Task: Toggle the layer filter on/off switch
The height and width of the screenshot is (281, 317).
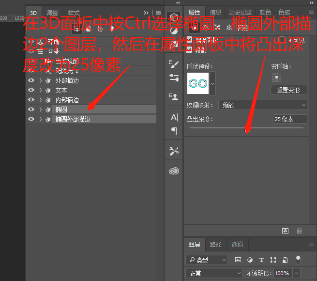Action: [x=298, y=260]
